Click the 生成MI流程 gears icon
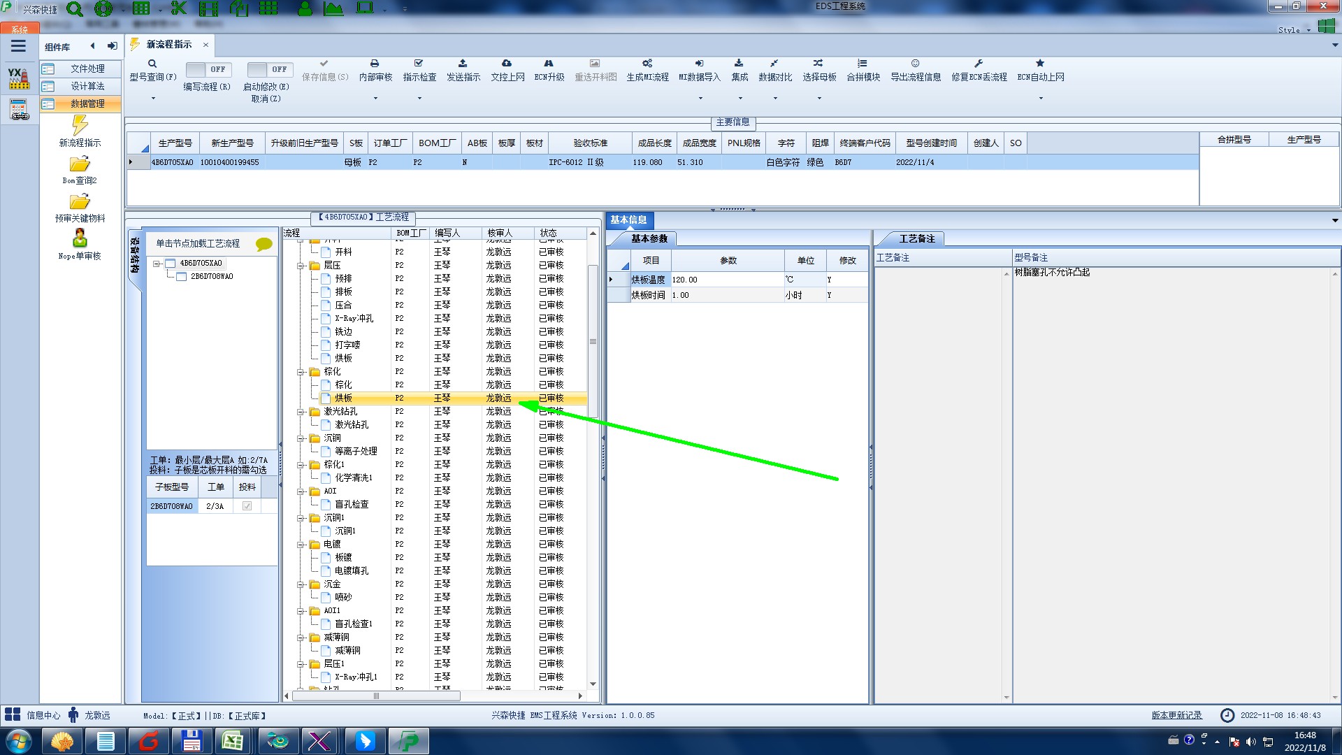The height and width of the screenshot is (755, 1342). pos(647,64)
